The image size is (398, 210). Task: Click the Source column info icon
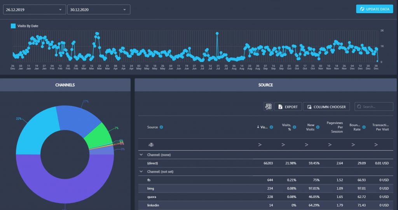tap(161, 127)
